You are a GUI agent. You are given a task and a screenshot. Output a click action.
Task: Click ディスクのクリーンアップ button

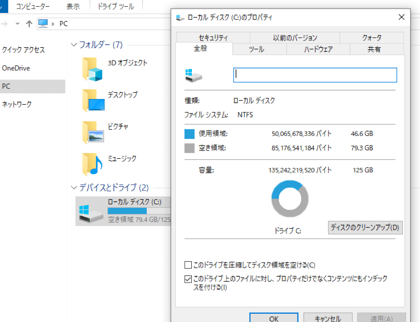click(365, 228)
